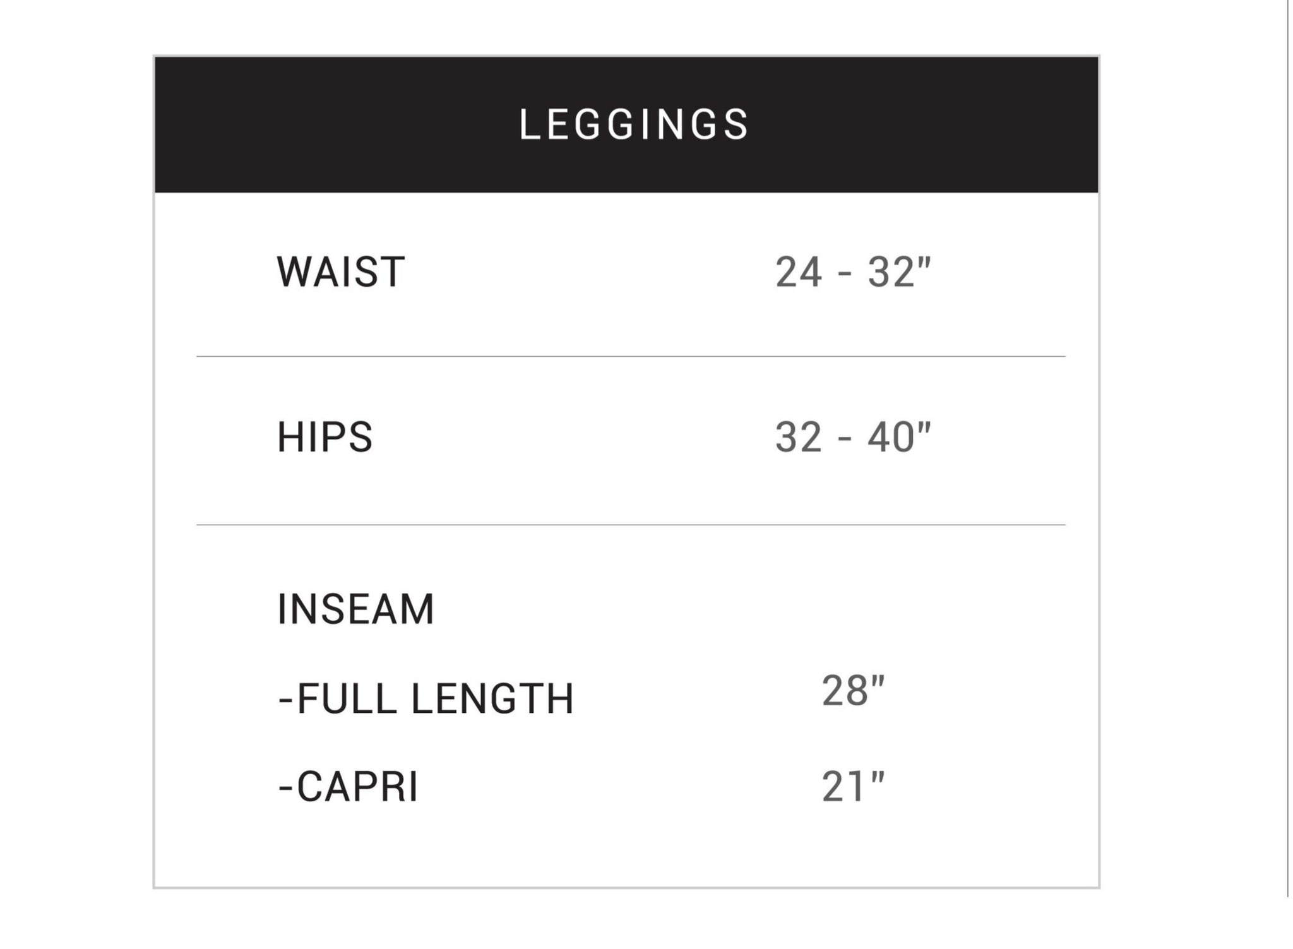The image size is (1293, 949).
Task: Click the -CAPRI inseam label
Action: click(x=348, y=787)
